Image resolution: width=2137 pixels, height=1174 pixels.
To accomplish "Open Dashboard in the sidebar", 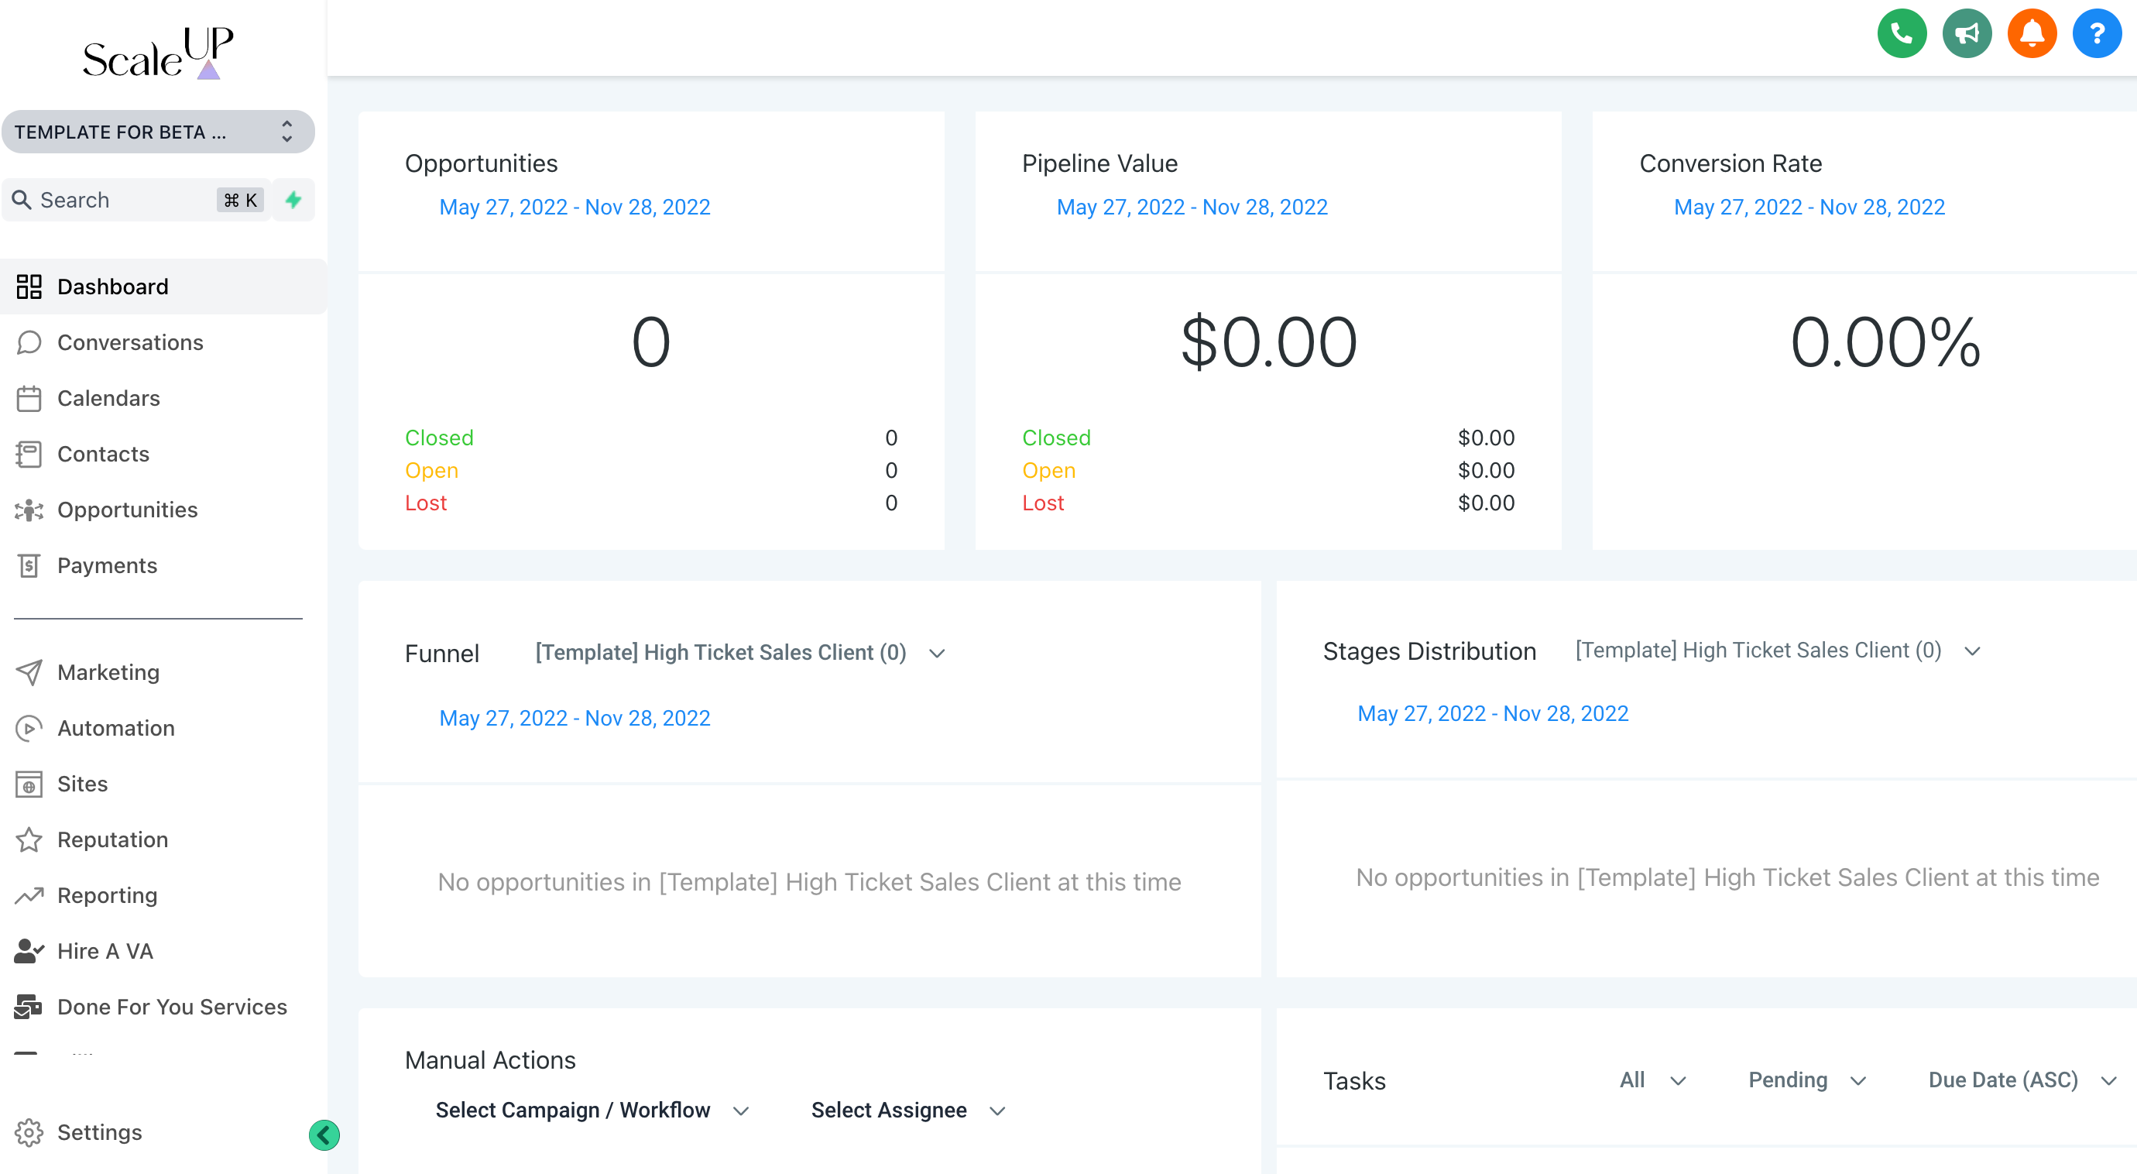I will (163, 287).
